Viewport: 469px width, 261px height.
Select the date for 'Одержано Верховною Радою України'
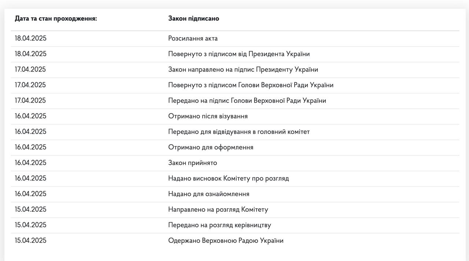point(30,241)
